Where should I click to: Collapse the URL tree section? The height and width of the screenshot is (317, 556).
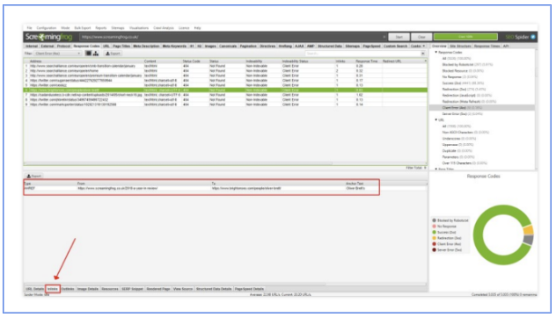tap(436, 120)
